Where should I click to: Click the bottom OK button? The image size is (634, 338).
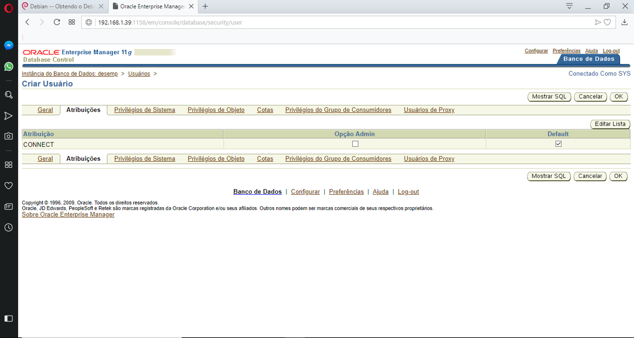click(618, 176)
